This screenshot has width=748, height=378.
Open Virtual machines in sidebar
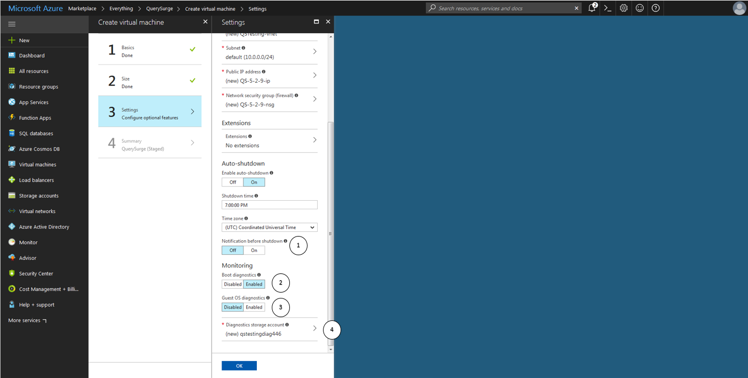pos(37,164)
